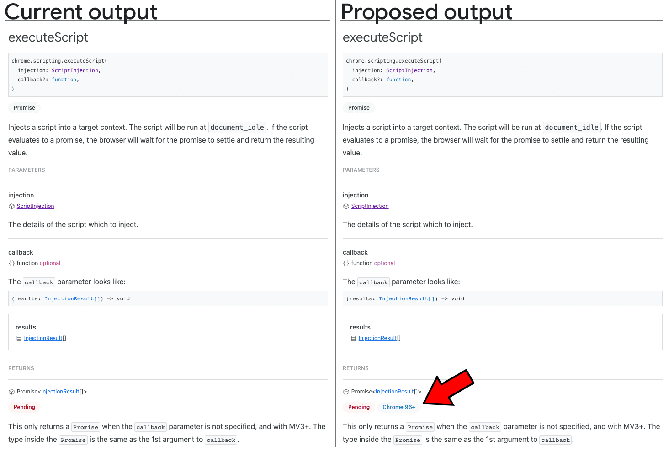Image resolution: width=669 pixels, height=457 pixels.
Task: Click the Promise chip below the left code block
Action: (x=24, y=107)
